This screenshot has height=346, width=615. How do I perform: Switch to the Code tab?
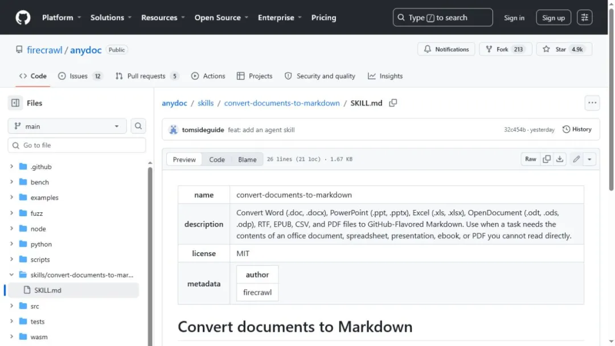[x=33, y=76]
